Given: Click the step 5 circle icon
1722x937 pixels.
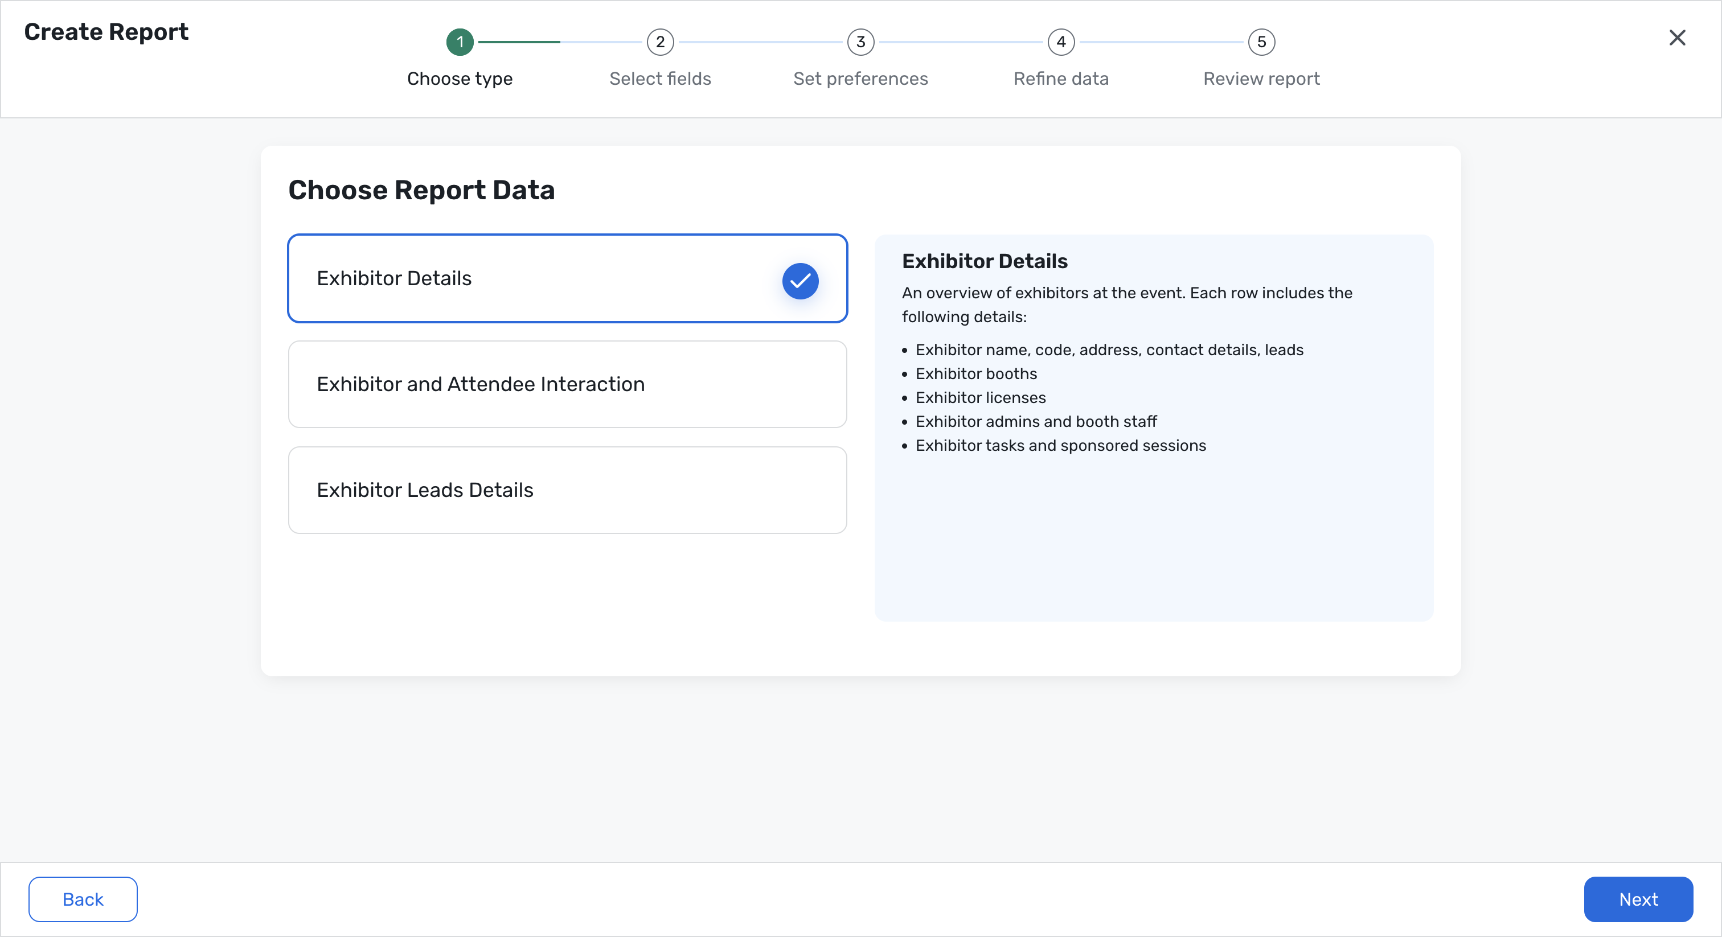Looking at the screenshot, I should tap(1261, 42).
